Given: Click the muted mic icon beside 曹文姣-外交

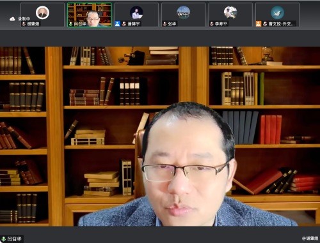Looking at the screenshot, I should [x=265, y=24].
